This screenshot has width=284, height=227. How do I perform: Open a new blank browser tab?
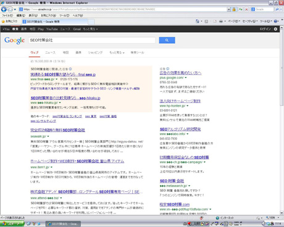tap(91, 22)
